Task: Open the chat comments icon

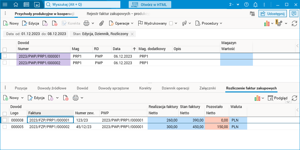Action: [293, 13]
